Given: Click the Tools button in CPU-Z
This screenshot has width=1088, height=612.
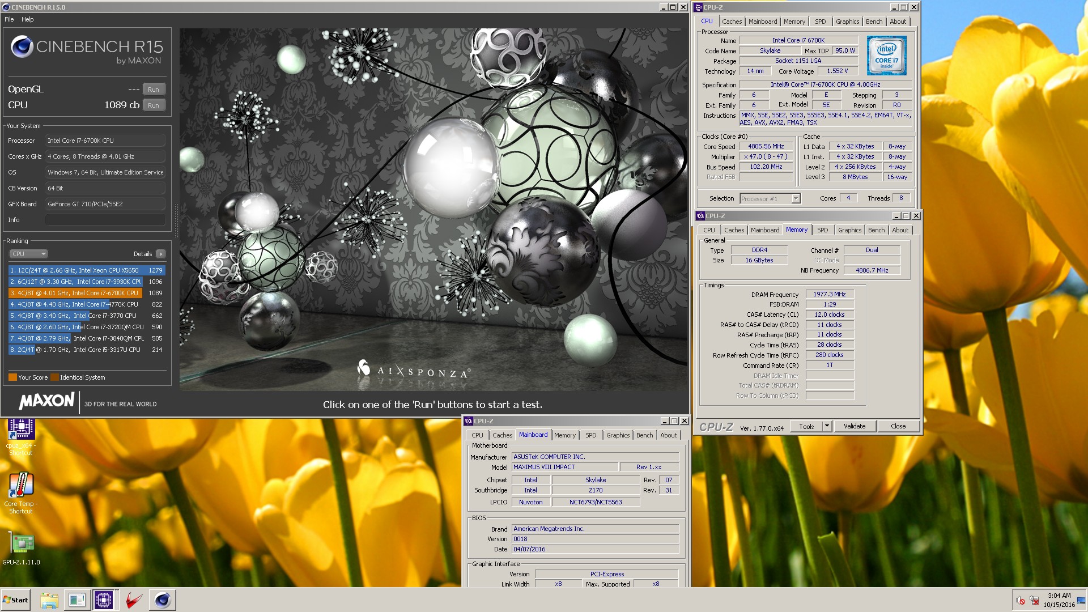Looking at the screenshot, I should click(806, 426).
